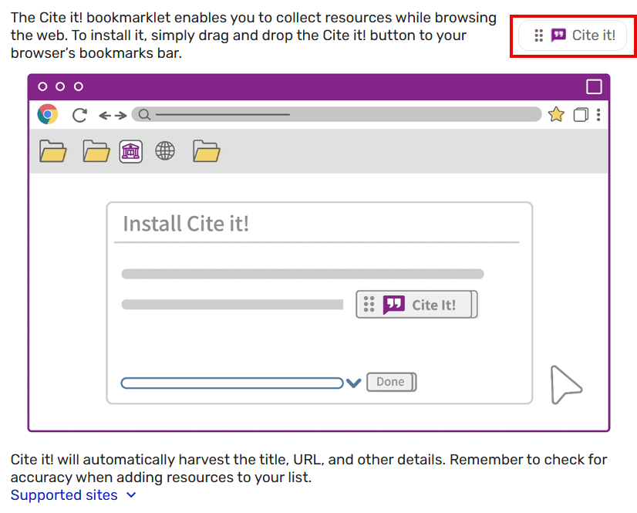
Task: Toggle the bookmark star in the address bar
Action: pyautogui.click(x=555, y=113)
